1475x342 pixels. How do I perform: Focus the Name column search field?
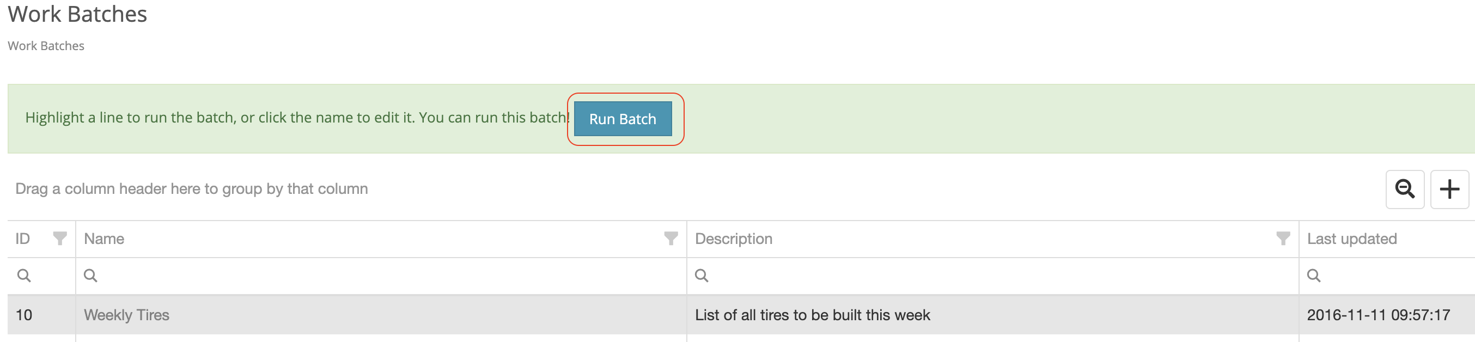tap(381, 276)
